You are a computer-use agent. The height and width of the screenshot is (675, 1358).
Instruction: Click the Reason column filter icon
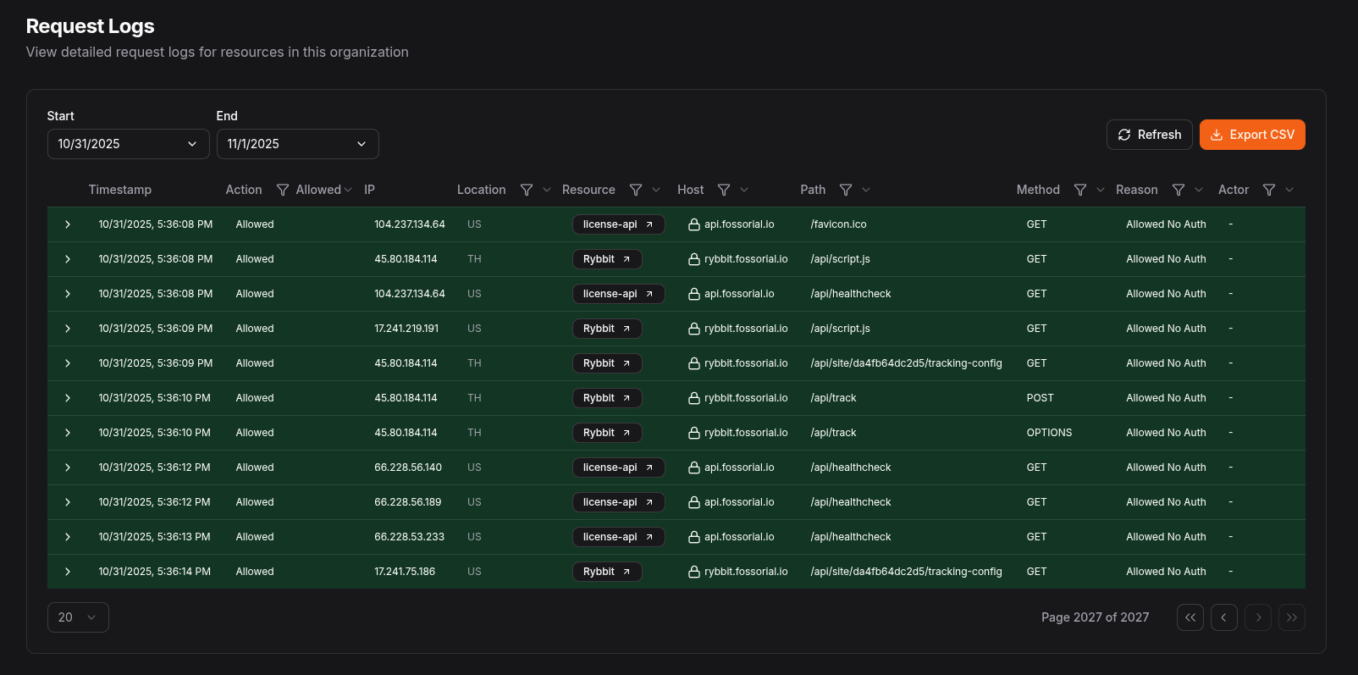tap(1179, 190)
